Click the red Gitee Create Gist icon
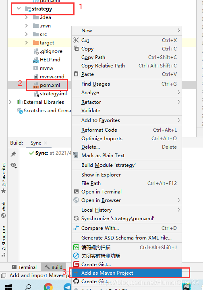Screen dimensions: 203x290 point(76,264)
